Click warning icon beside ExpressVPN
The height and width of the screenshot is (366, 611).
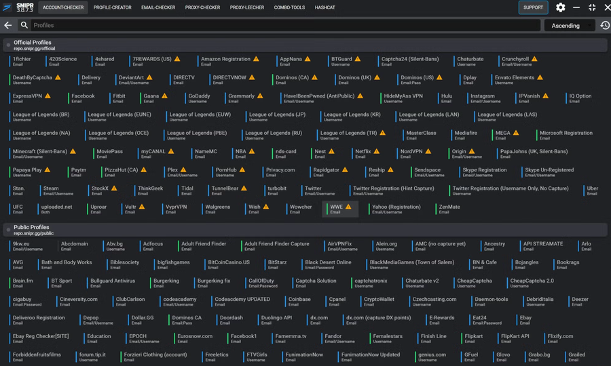click(48, 96)
